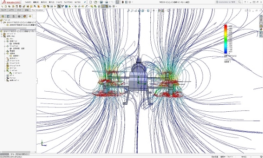This screenshot has height=158, width=263.
Task: Click the Help question mark button
Action: (x=245, y=2)
